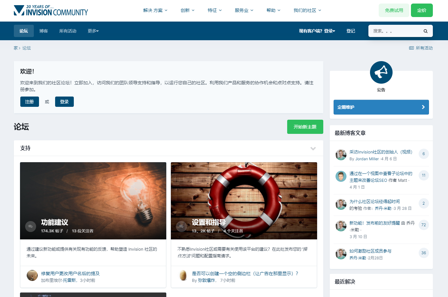Switch to the 博客 tab
This screenshot has width=448, height=297.
(x=44, y=31)
